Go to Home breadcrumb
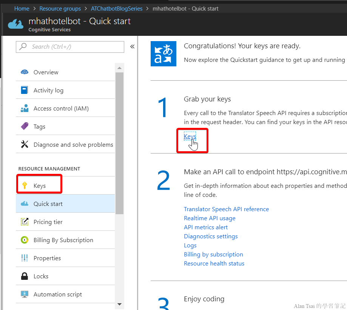This screenshot has width=347, height=310. pyautogui.click(x=22, y=9)
